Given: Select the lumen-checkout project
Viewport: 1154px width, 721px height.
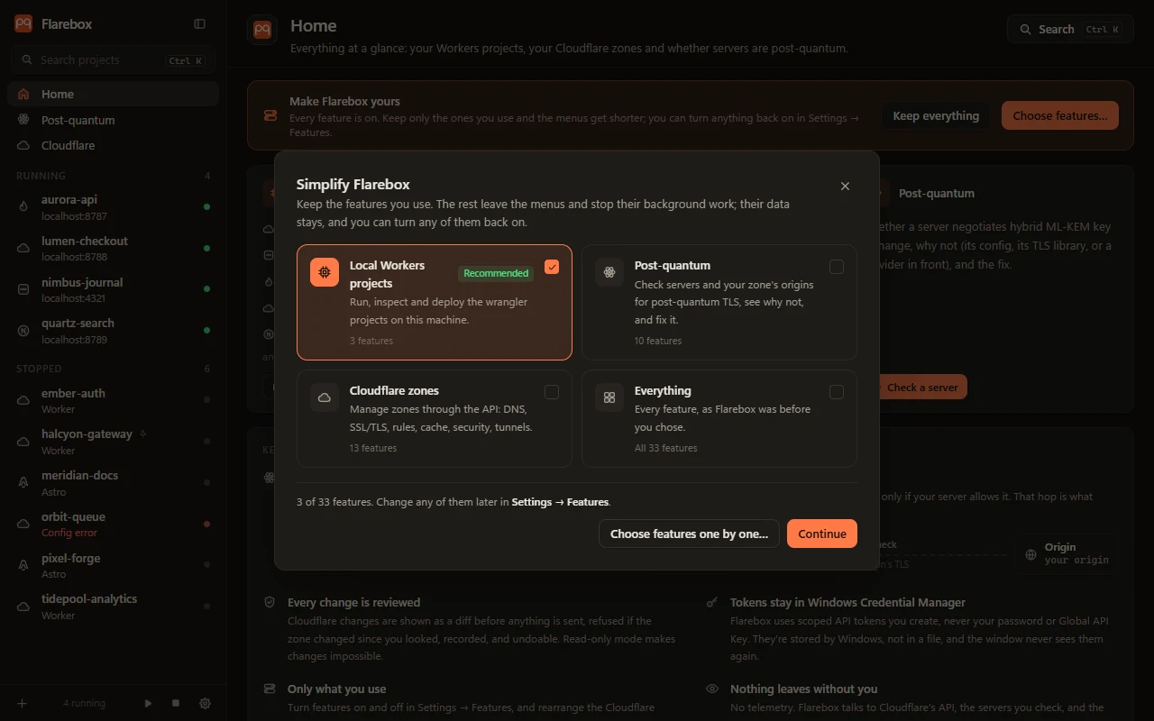Looking at the screenshot, I should coord(113,248).
